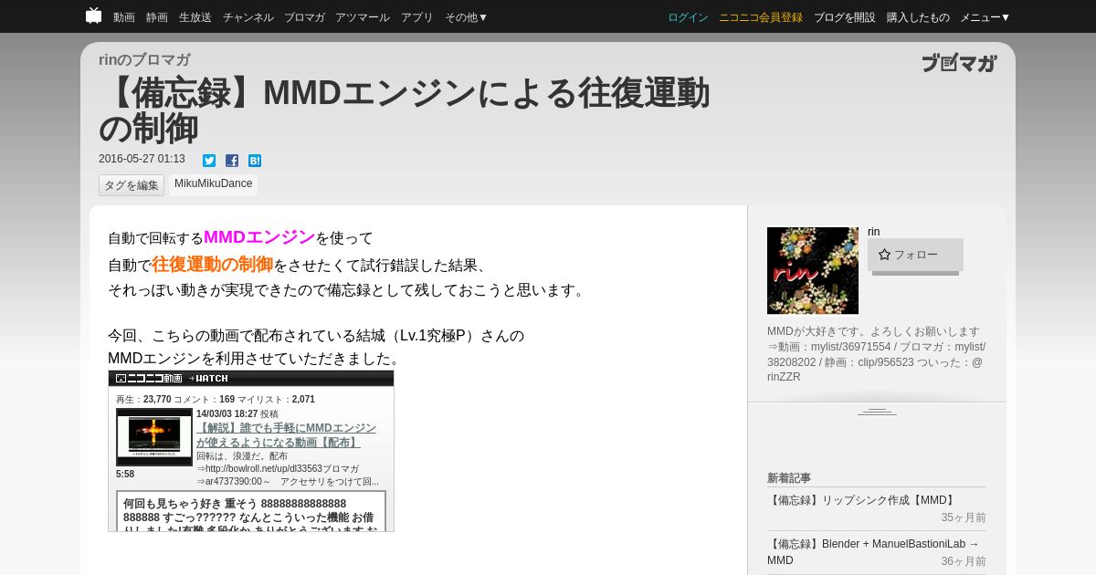Image resolution: width=1096 pixels, height=575 pixels.
Task: Expand the その他▼ dropdown
Action: click(x=467, y=17)
